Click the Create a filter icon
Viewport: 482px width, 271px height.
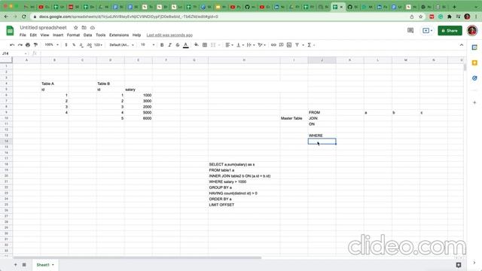tap(297, 45)
